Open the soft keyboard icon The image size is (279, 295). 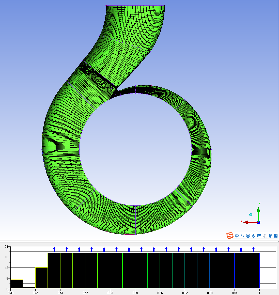pos(259,236)
